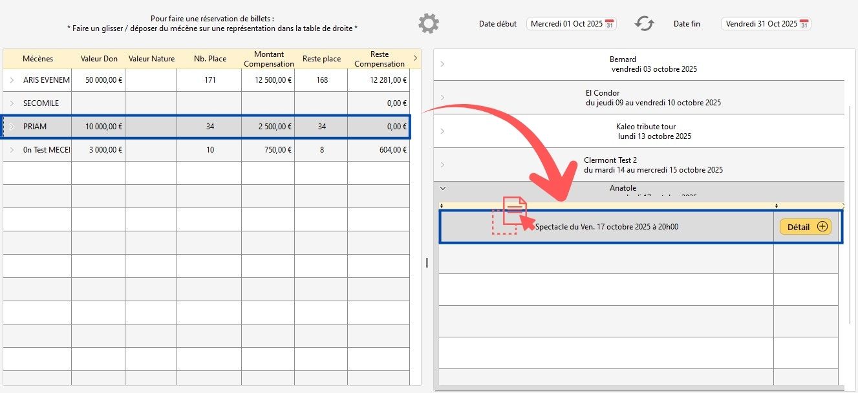Viewport: 858px width, 393px height.
Task: Sort by the Valeur Don column header
Action: (99, 59)
